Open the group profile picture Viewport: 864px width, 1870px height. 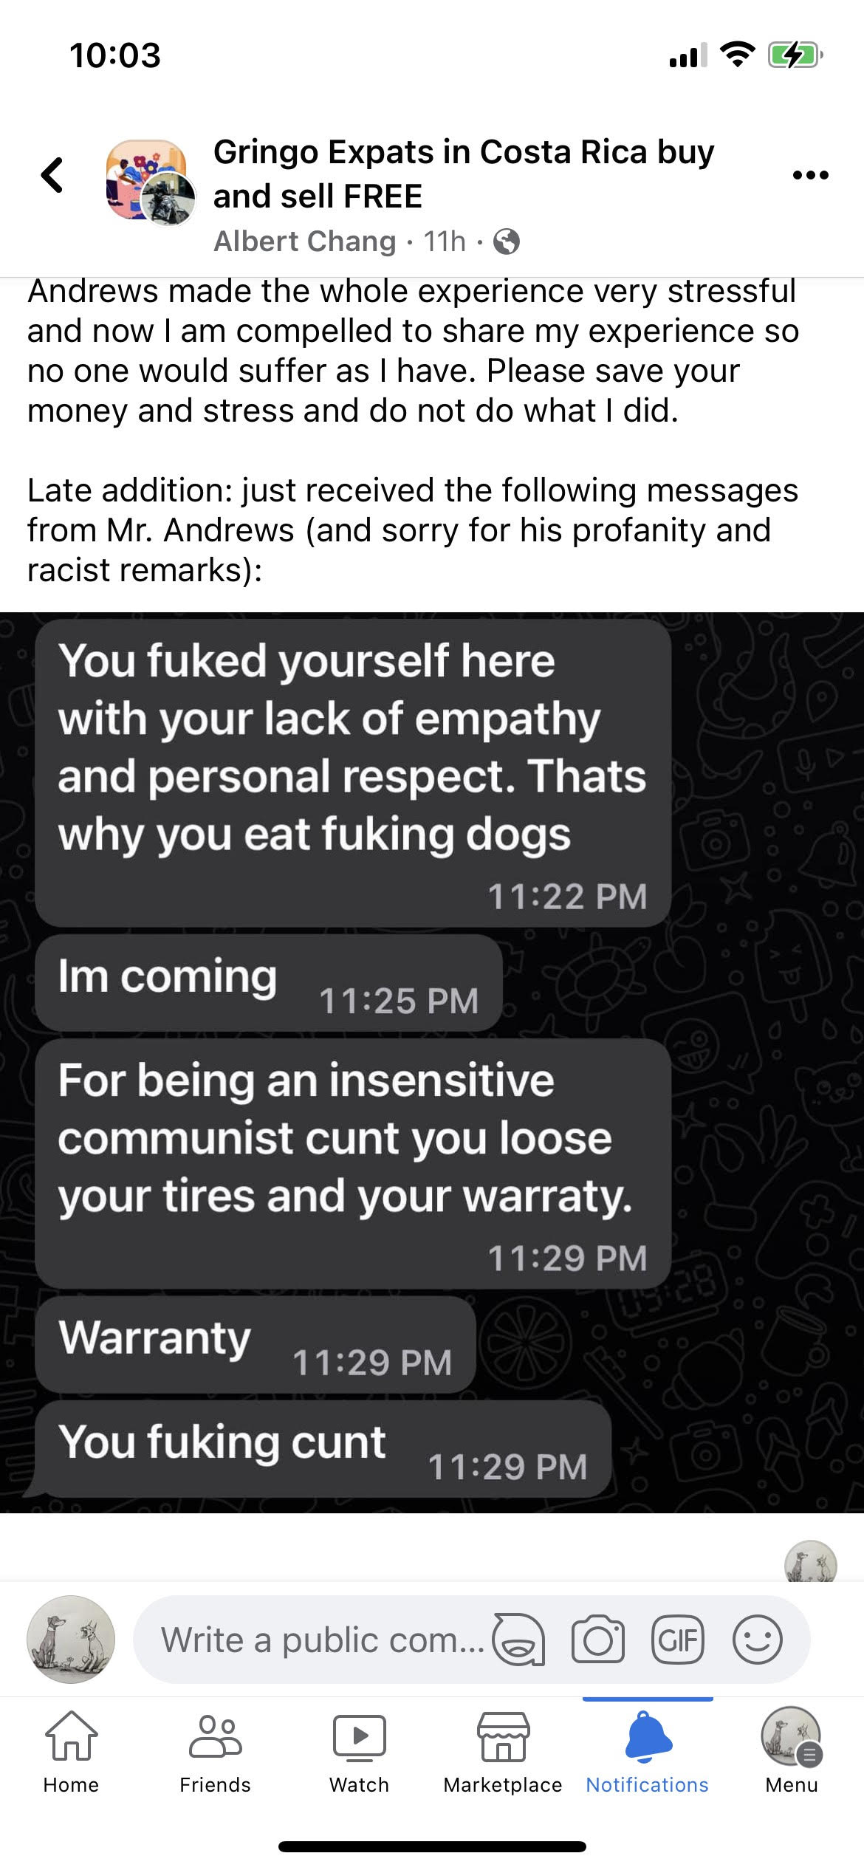click(x=151, y=182)
